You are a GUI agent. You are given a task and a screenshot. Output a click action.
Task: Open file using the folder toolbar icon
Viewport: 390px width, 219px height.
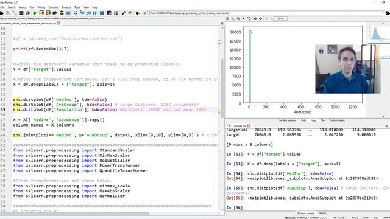[1, 13]
